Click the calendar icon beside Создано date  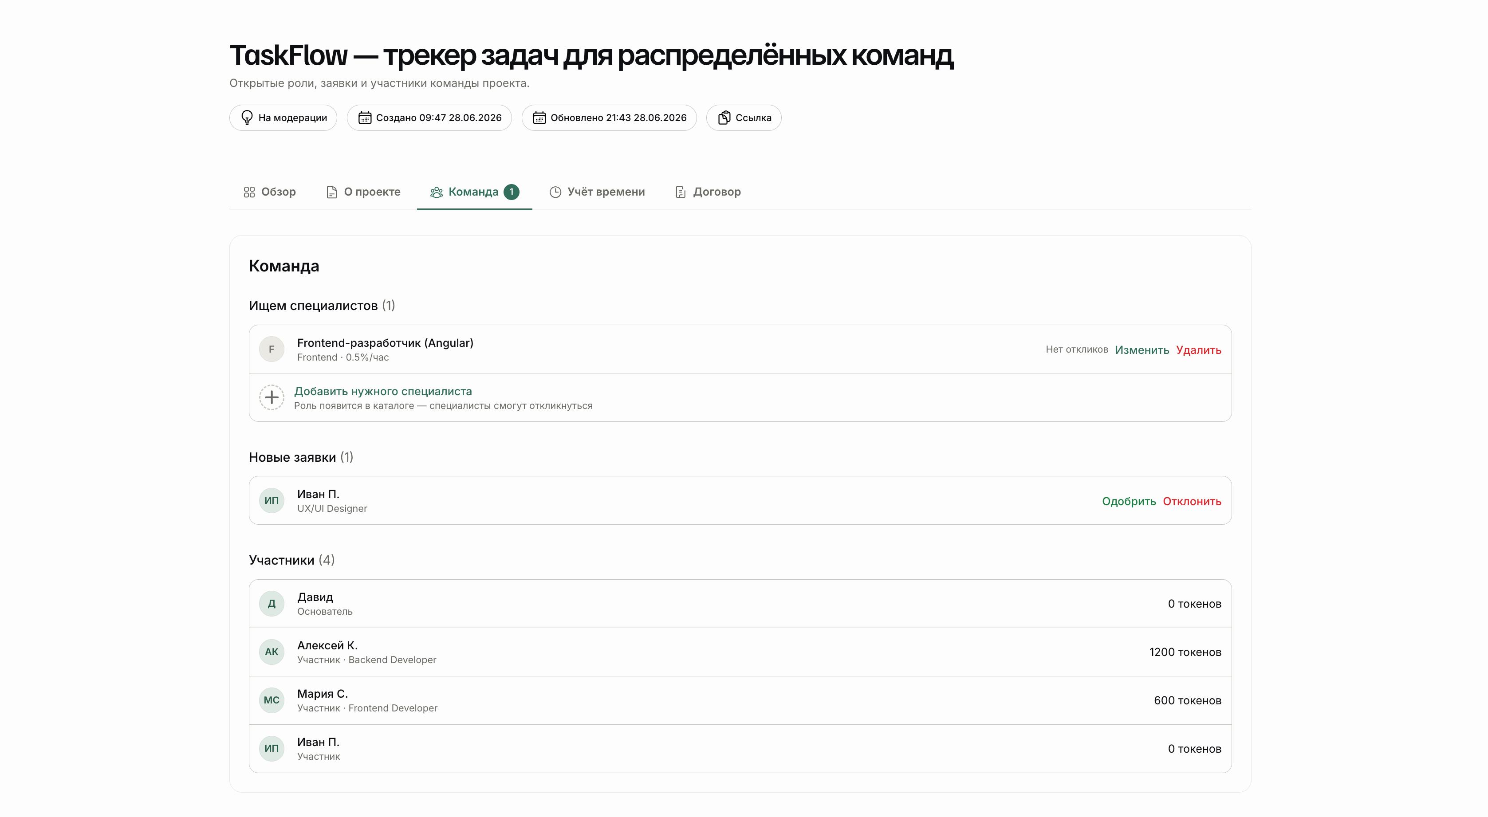pos(365,118)
